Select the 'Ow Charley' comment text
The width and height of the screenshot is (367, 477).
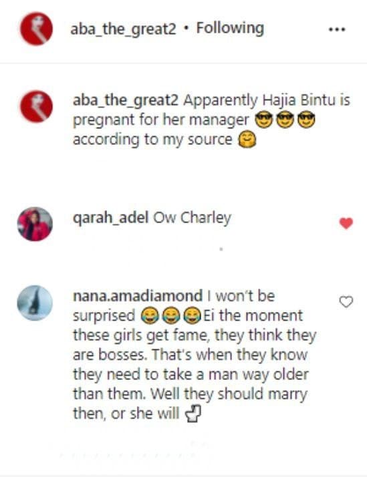click(x=192, y=218)
